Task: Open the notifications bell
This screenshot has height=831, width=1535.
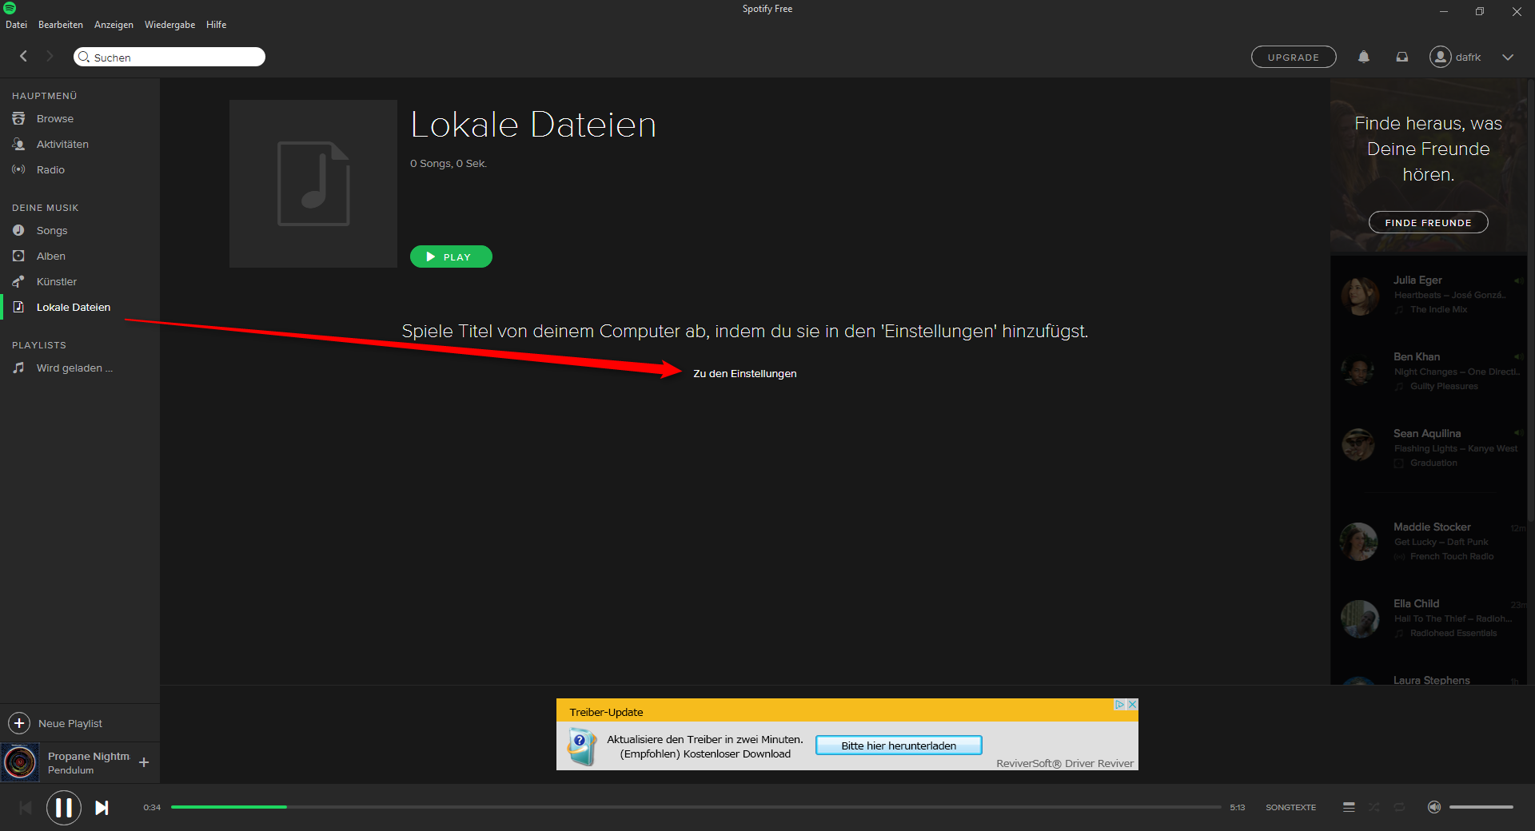Action: coord(1364,57)
